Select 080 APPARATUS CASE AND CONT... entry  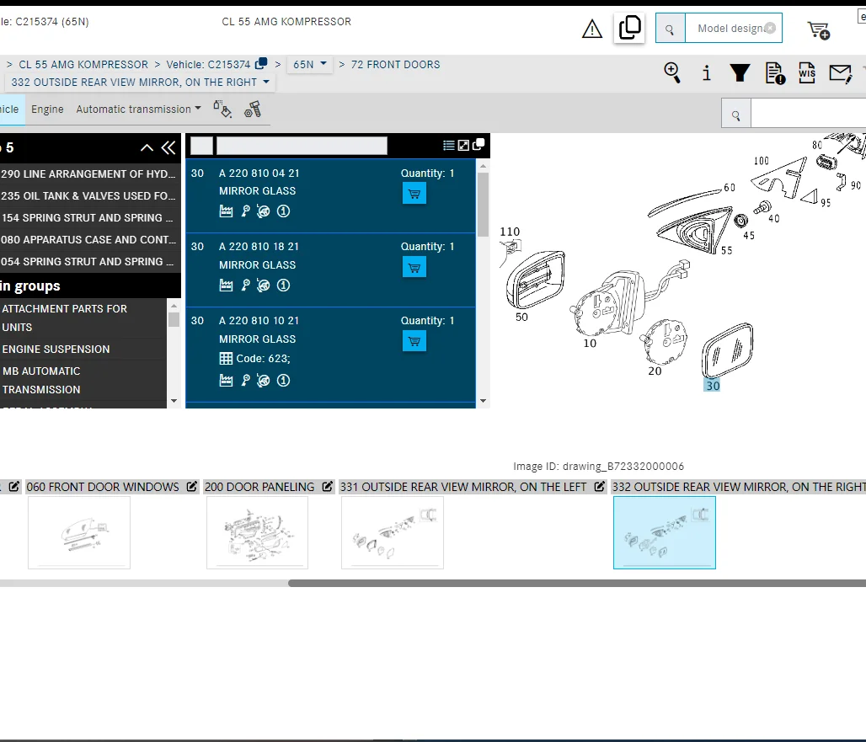pyautogui.click(x=88, y=239)
